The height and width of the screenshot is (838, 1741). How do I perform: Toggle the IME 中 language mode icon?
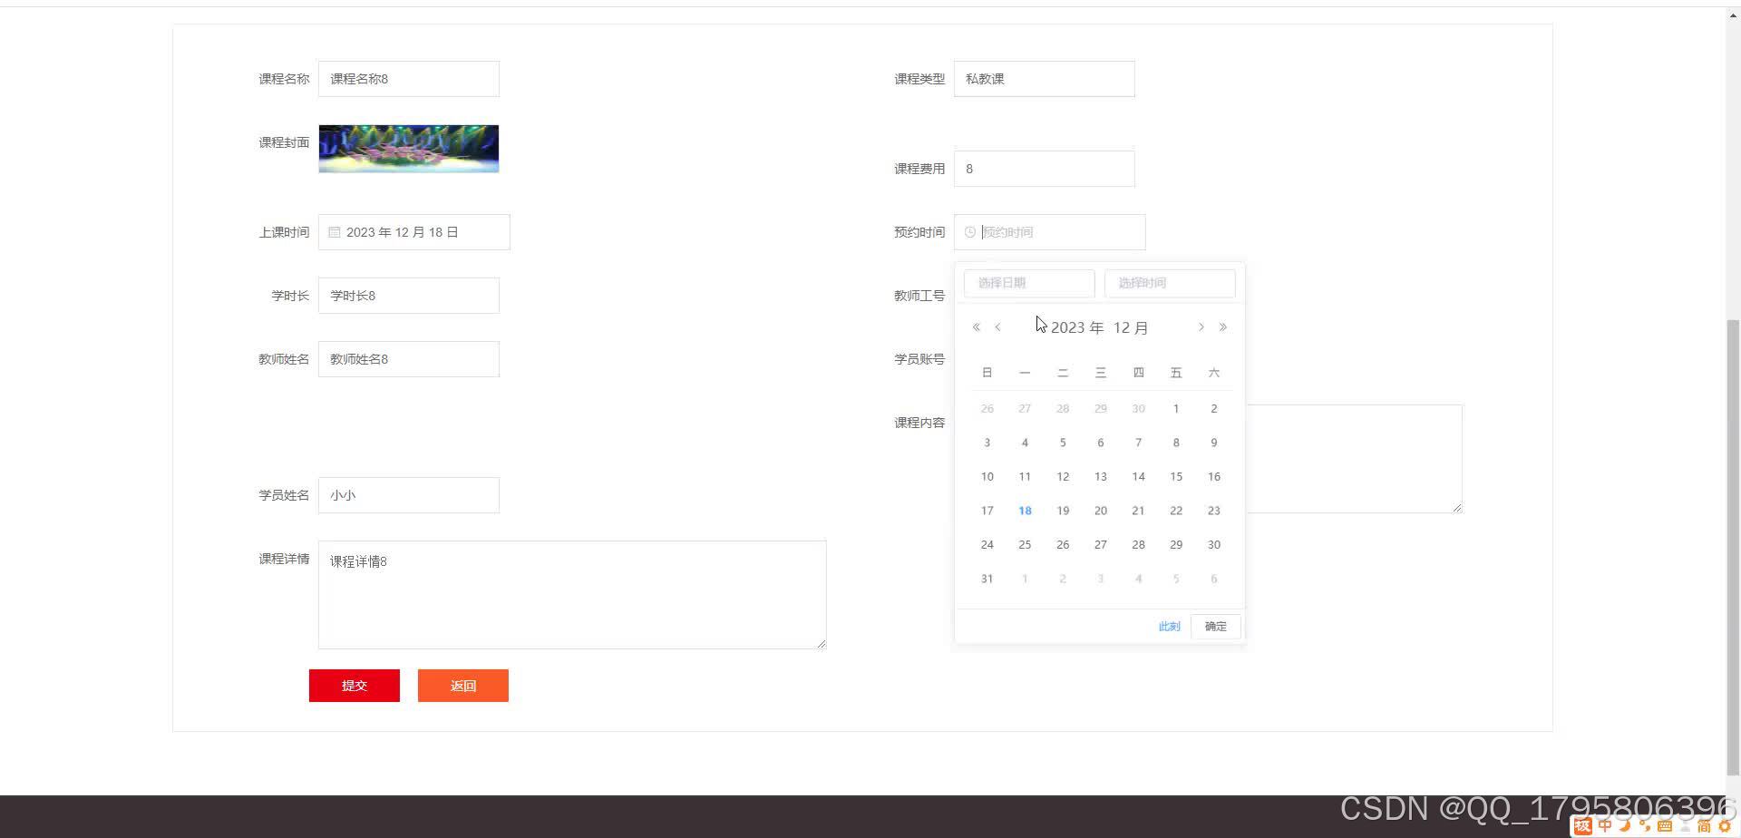point(1605,826)
